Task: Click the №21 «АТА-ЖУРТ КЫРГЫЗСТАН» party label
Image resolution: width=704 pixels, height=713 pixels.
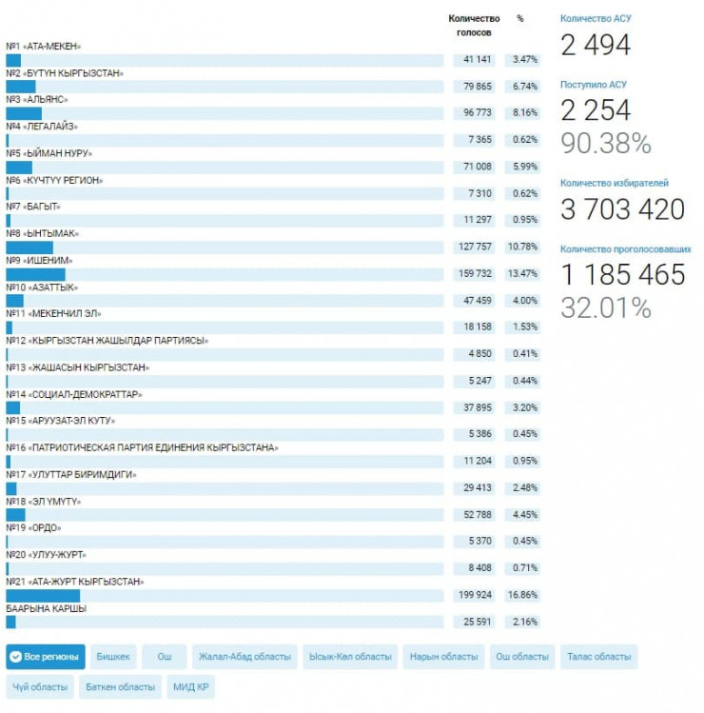Action: [75, 581]
